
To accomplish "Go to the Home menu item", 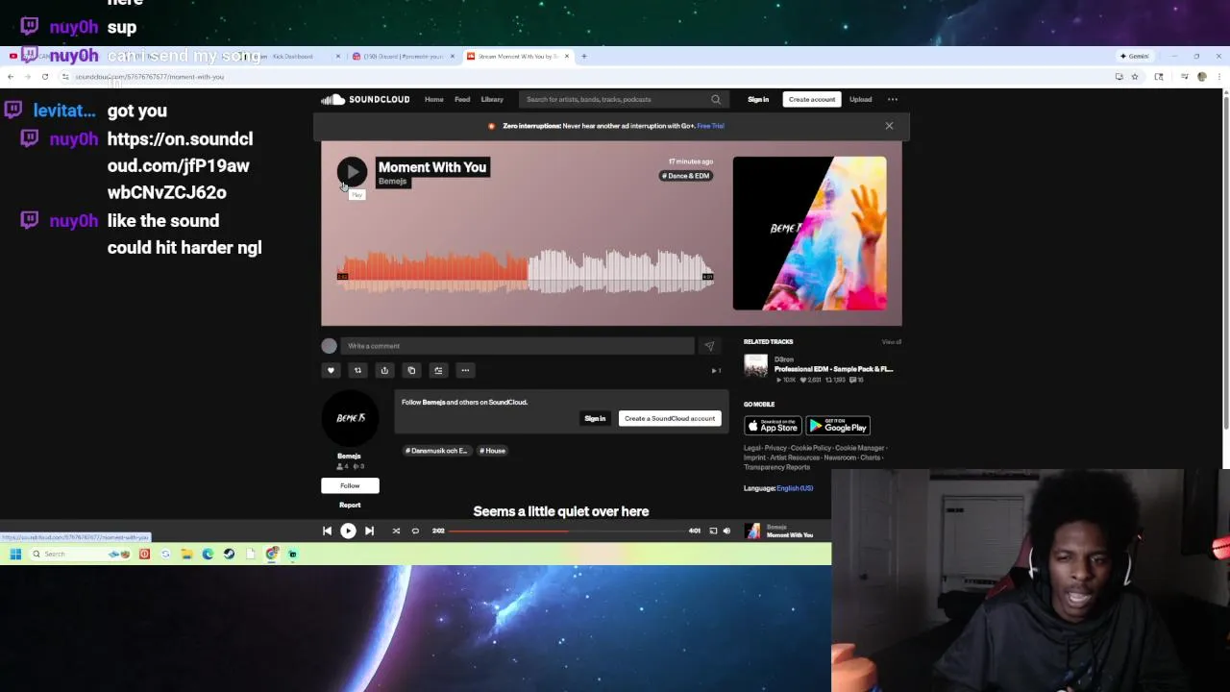I will click(434, 99).
